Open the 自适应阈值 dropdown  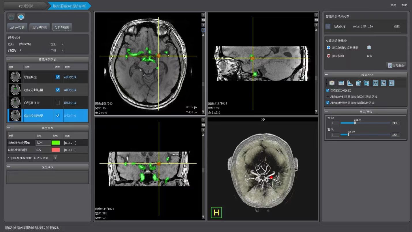(x=45, y=158)
